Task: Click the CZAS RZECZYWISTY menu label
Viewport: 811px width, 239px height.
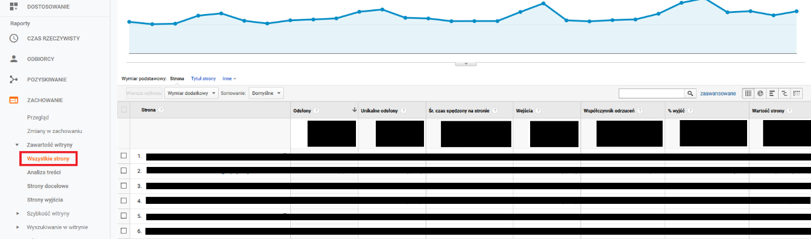Action: [x=53, y=39]
